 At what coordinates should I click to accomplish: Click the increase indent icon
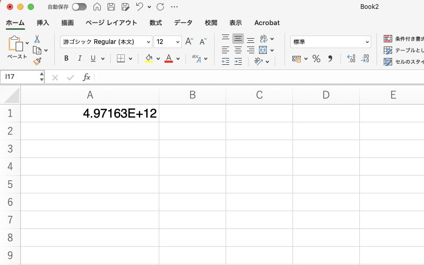pyautogui.click(x=238, y=62)
